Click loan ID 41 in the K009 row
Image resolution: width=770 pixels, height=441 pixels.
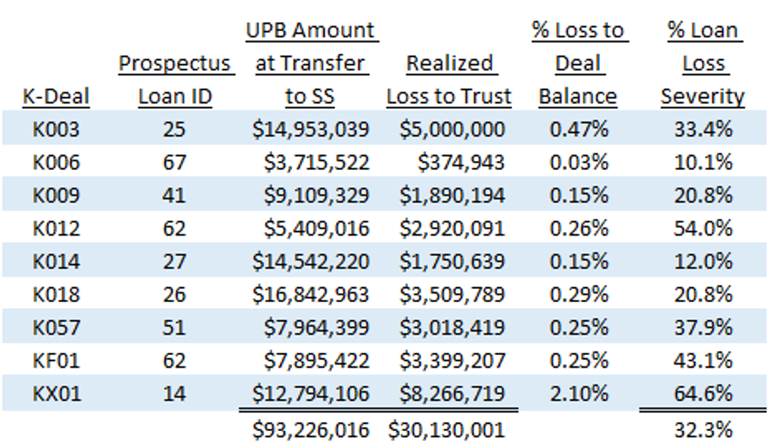[174, 196]
